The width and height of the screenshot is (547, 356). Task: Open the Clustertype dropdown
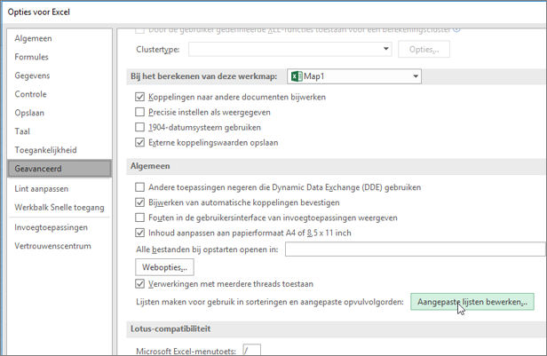pyautogui.click(x=289, y=49)
